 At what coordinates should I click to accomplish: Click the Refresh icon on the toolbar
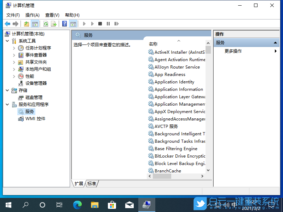[x=45, y=24]
